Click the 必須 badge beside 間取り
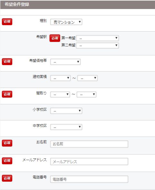Screen dimensions: 155x190 coord(7,94)
